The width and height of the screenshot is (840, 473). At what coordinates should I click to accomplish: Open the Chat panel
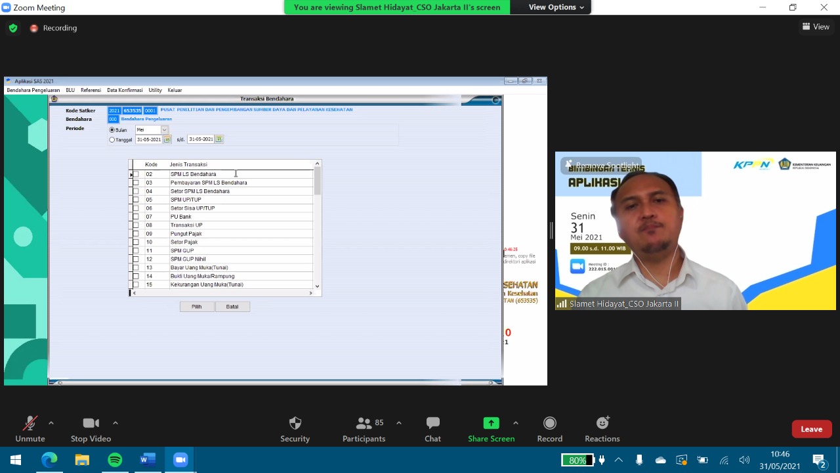click(432, 429)
